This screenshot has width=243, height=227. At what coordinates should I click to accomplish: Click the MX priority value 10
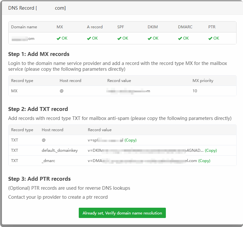(x=195, y=91)
